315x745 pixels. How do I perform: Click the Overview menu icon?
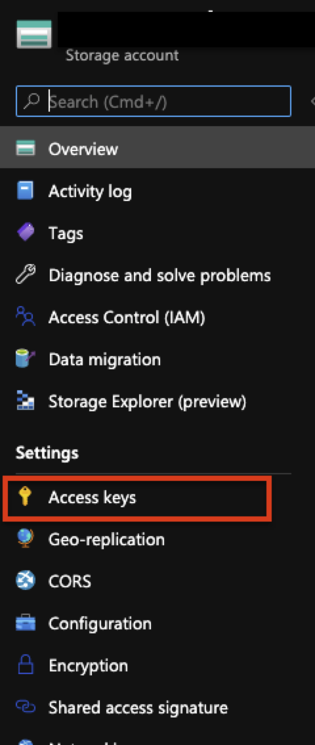(x=26, y=148)
